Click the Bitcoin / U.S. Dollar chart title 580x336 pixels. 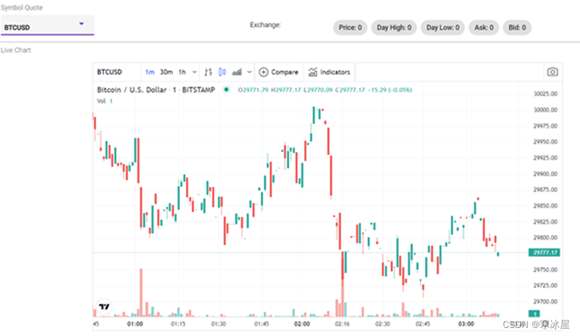point(156,90)
